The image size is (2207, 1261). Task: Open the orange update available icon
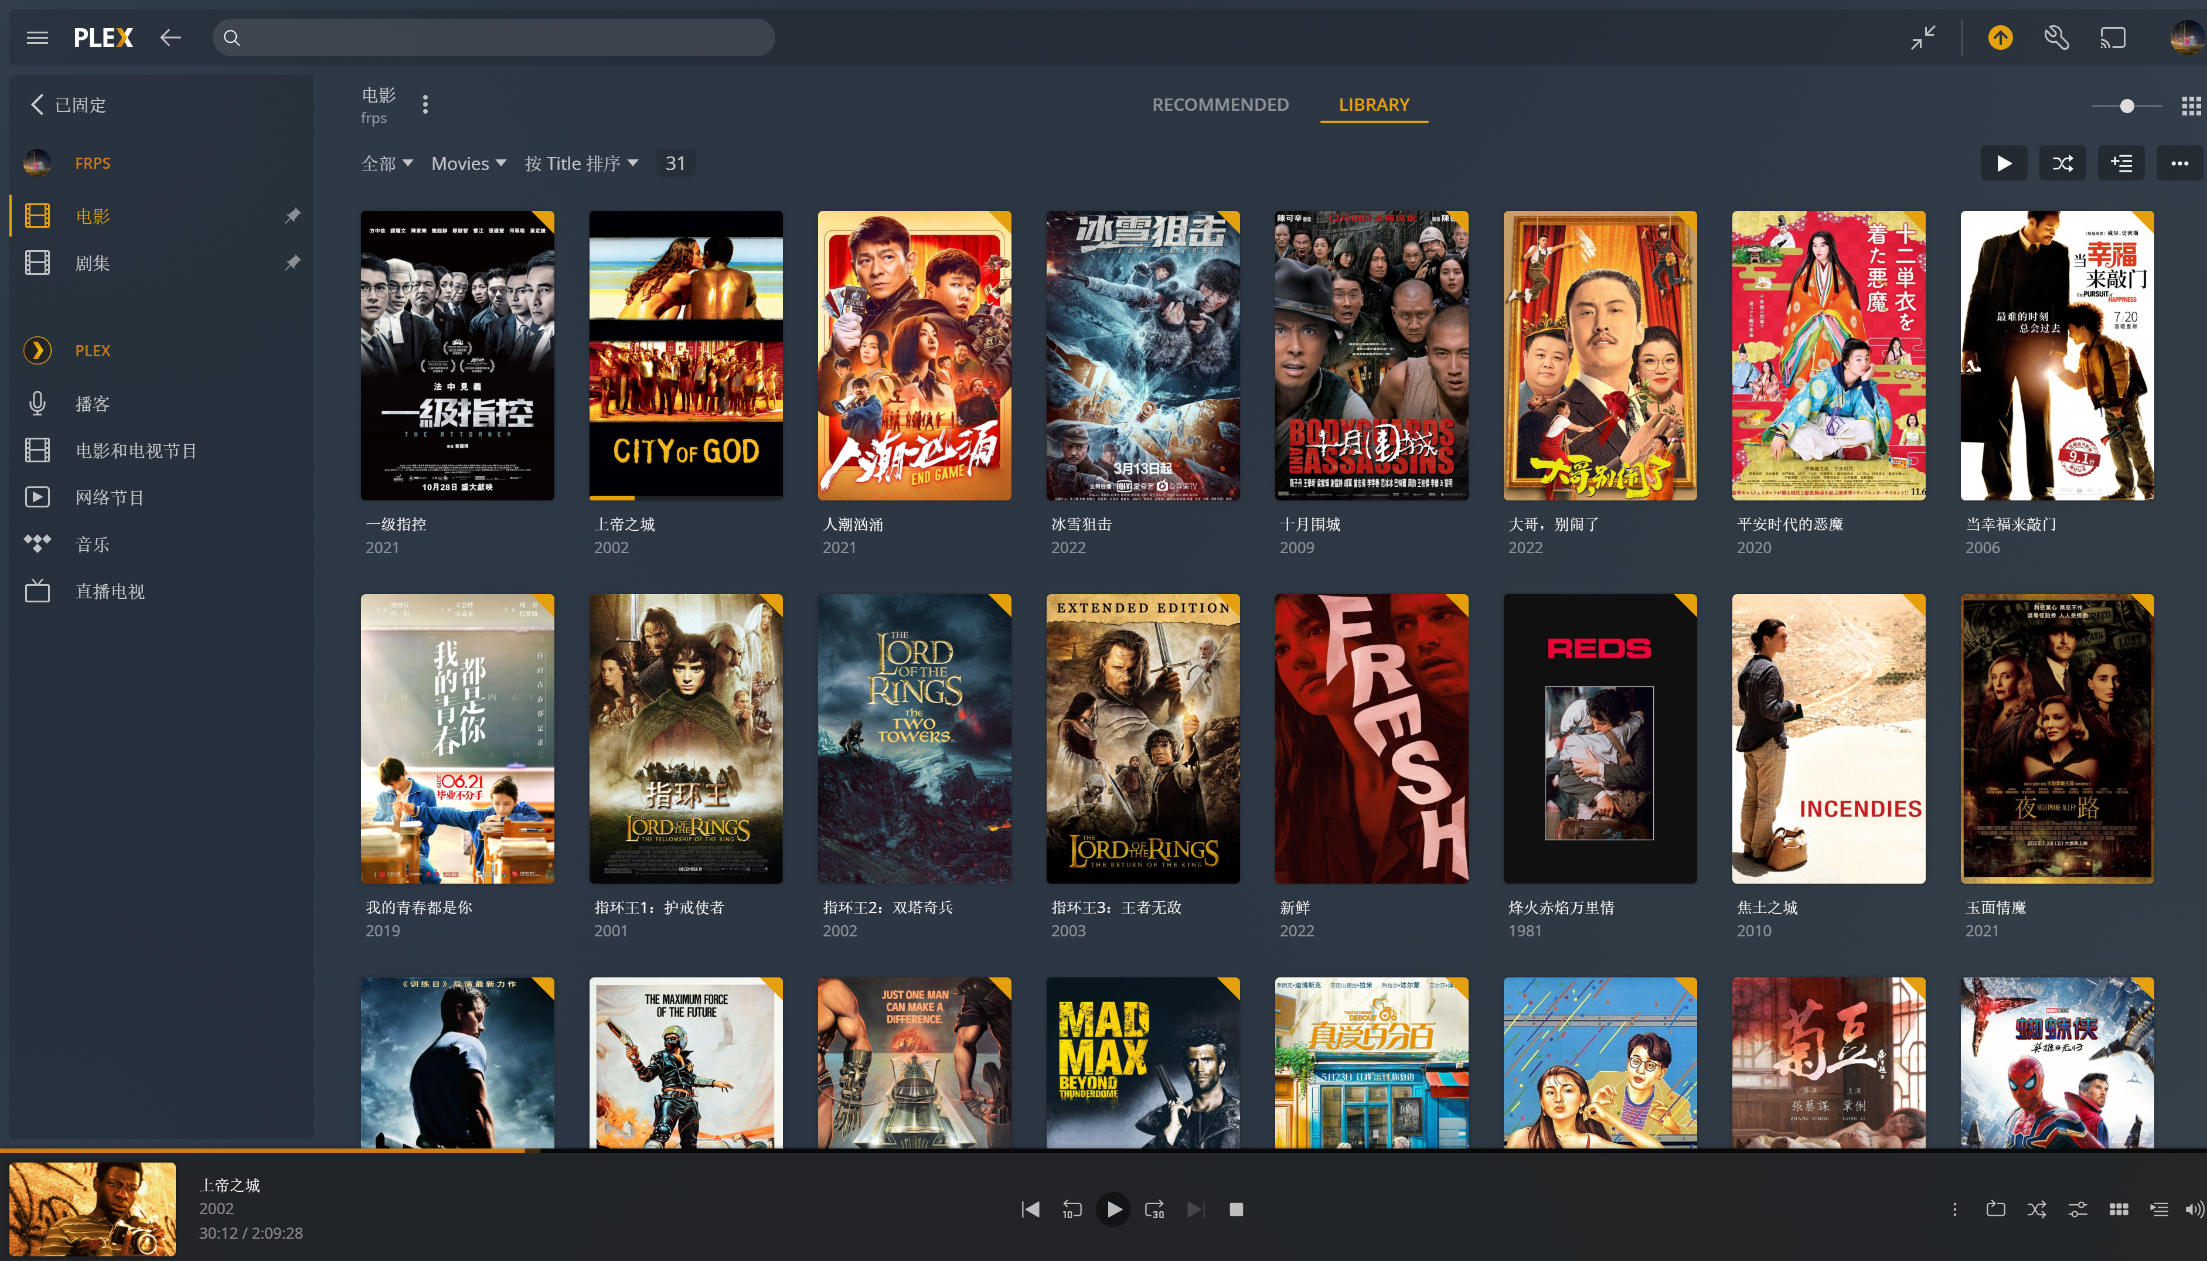[x=2000, y=38]
